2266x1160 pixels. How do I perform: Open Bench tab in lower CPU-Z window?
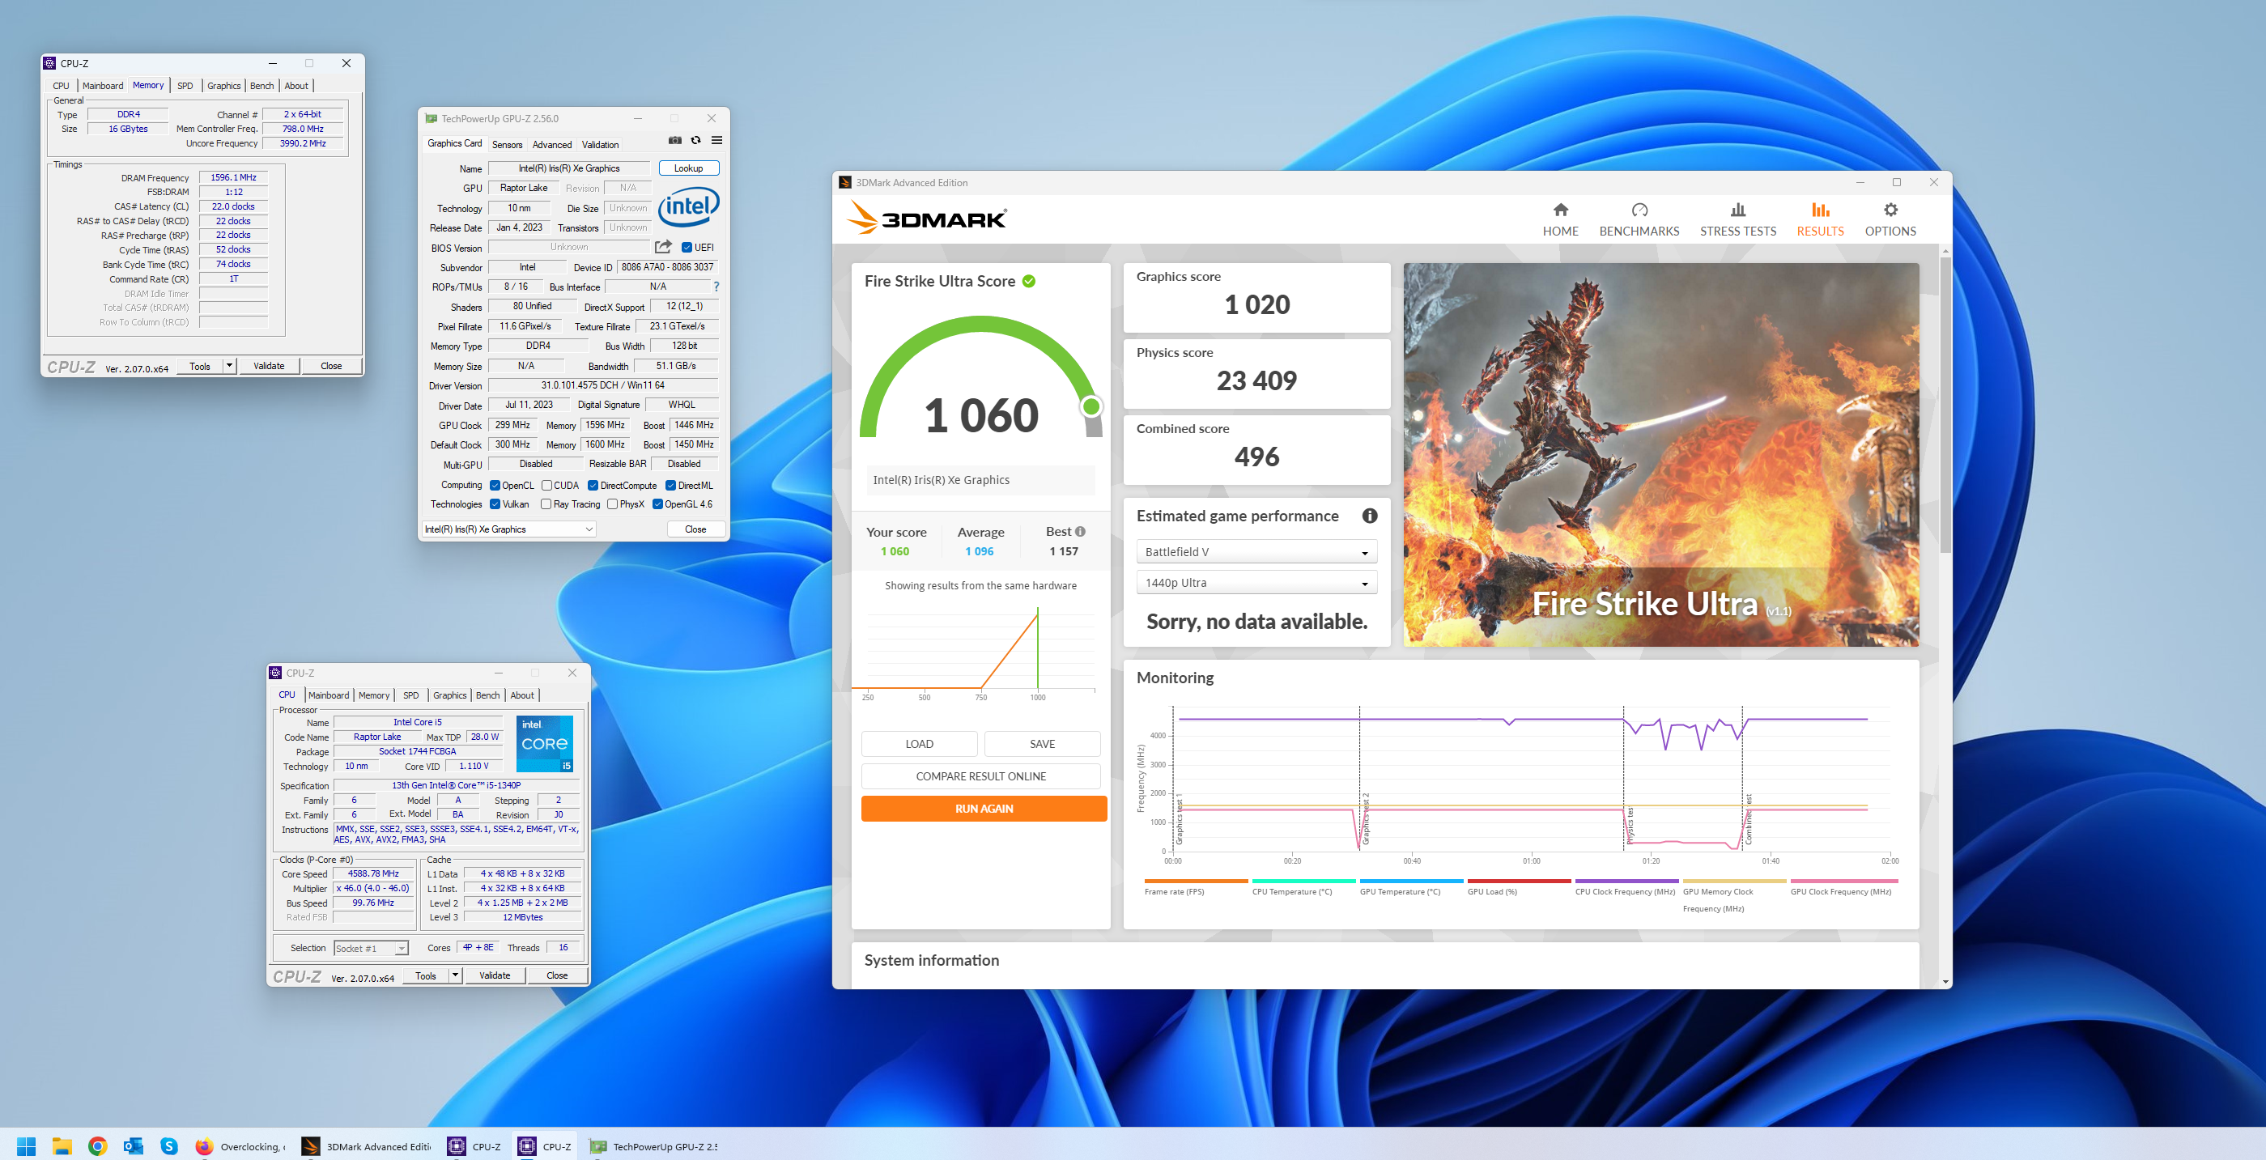[x=487, y=695]
